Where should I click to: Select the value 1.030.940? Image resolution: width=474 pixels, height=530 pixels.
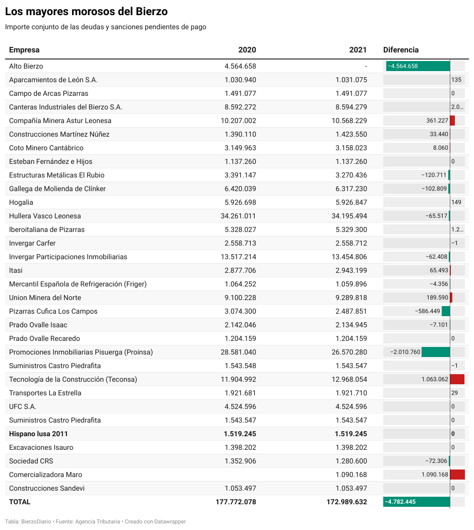[241, 80]
